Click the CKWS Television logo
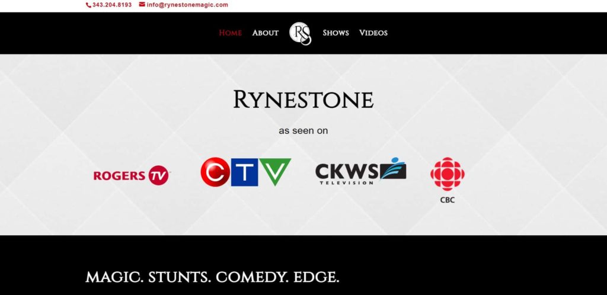Screen dimensions: 607x295 [x=361, y=171]
